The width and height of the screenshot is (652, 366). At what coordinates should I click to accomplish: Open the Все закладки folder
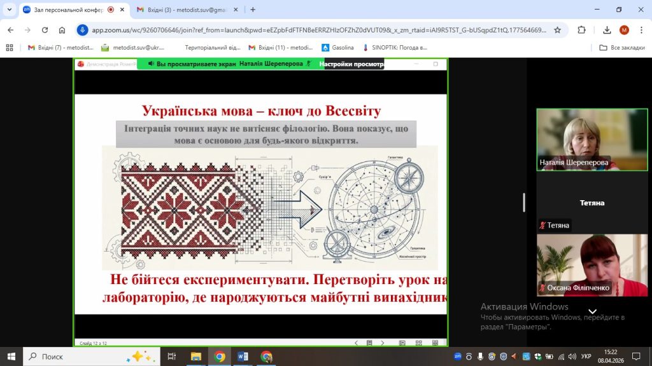pos(622,48)
